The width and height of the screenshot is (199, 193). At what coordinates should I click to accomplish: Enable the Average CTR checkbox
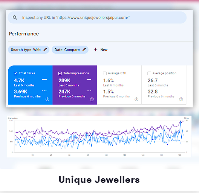(105, 73)
